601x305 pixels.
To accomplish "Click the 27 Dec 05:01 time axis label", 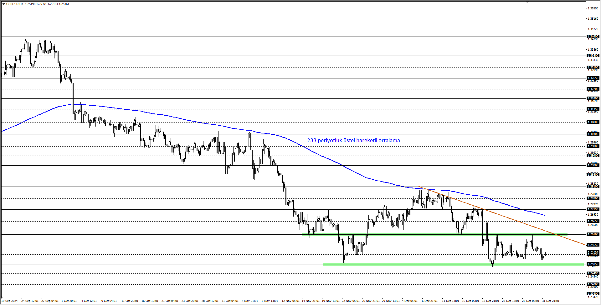I will tap(531, 301).
